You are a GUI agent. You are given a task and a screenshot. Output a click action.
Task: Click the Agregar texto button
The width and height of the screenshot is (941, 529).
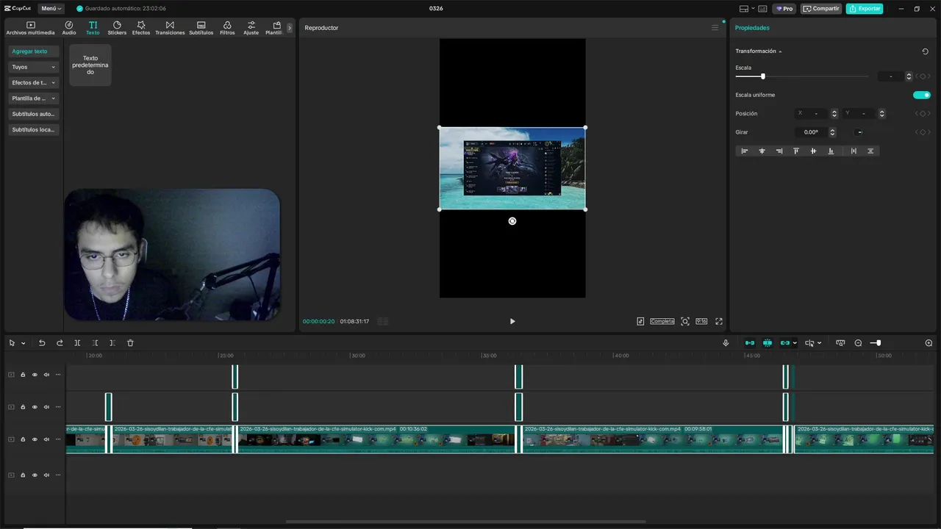[x=34, y=51]
